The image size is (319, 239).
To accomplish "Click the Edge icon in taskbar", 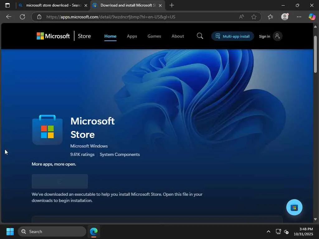I will point(94,232).
